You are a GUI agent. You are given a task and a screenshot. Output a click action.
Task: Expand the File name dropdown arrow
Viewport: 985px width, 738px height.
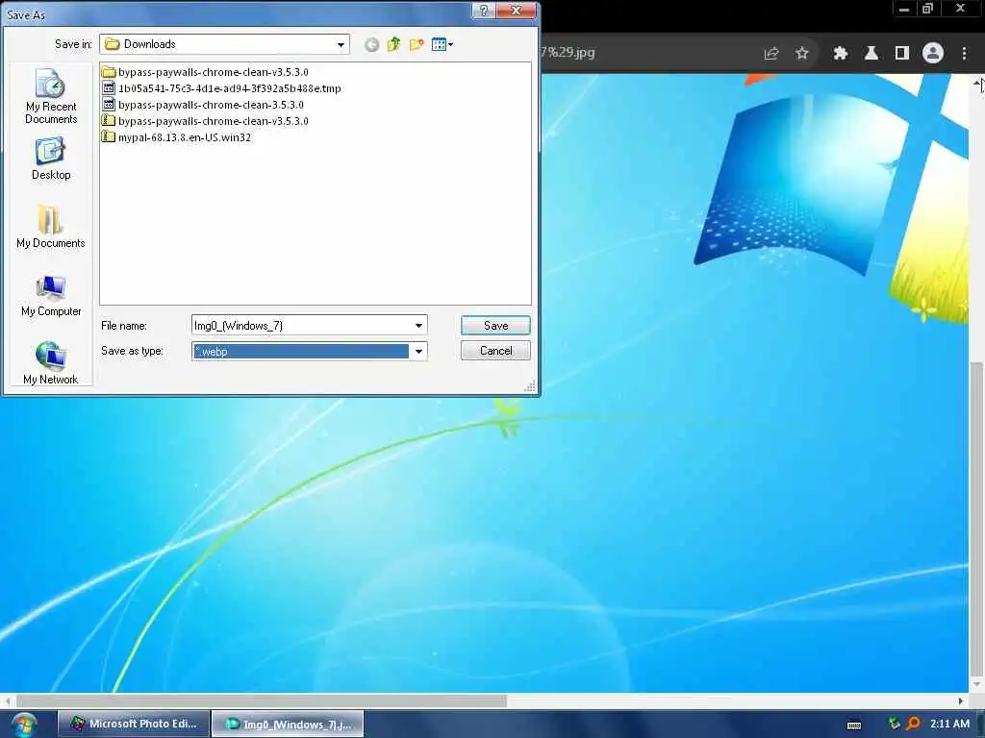pos(419,325)
